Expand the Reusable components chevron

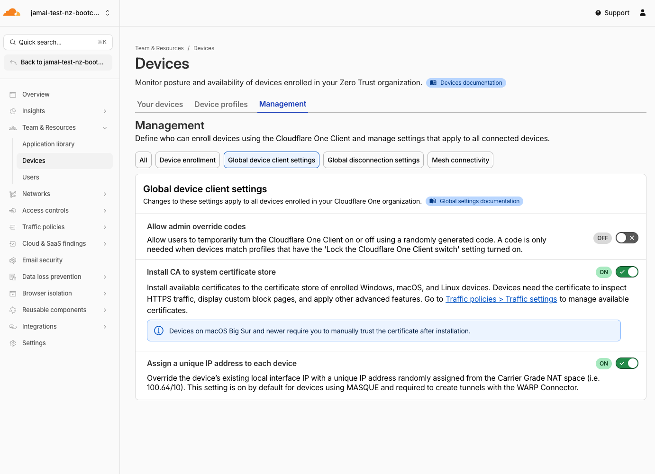pyautogui.click(x=105, y=310)
